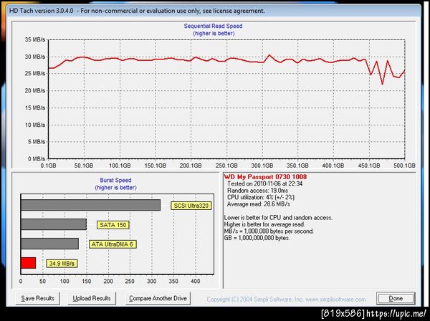Click the 500.1GB axis label

coord(404,166)
